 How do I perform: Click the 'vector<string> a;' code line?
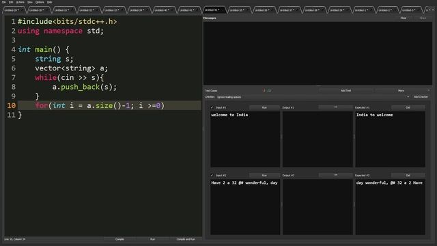(x=71, y=68)
